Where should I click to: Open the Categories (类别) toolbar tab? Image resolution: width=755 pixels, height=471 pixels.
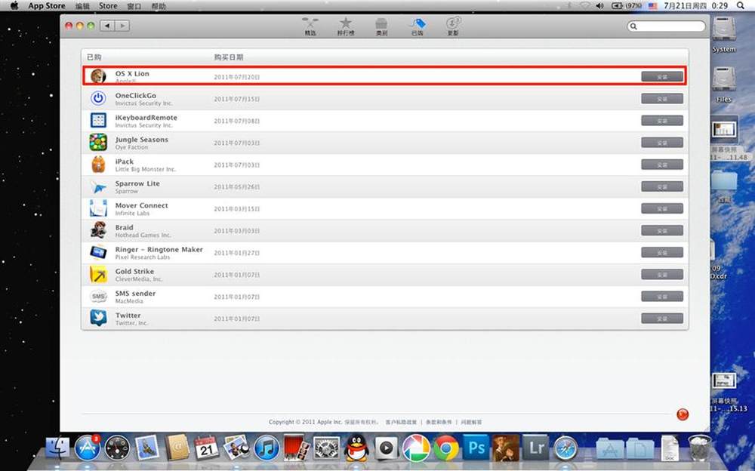coord(381,26)
